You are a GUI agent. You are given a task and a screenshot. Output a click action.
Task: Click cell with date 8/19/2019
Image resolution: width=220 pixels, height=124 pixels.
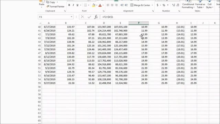coord(49,61)
